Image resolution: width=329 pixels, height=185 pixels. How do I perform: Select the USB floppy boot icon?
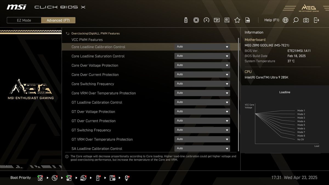112,178
